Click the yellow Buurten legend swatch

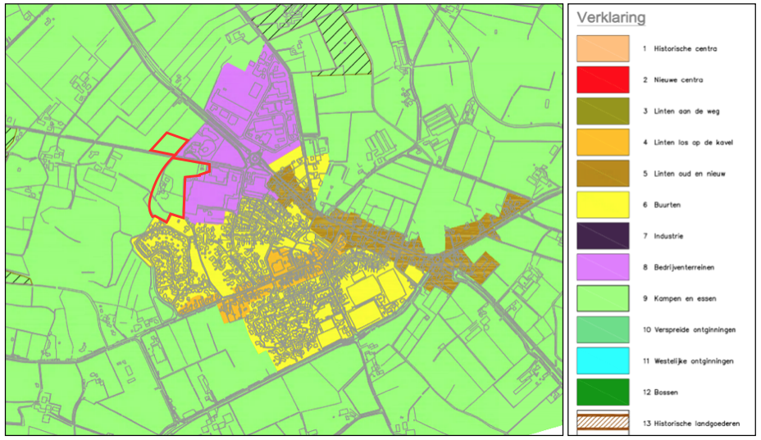click(603, 205)
